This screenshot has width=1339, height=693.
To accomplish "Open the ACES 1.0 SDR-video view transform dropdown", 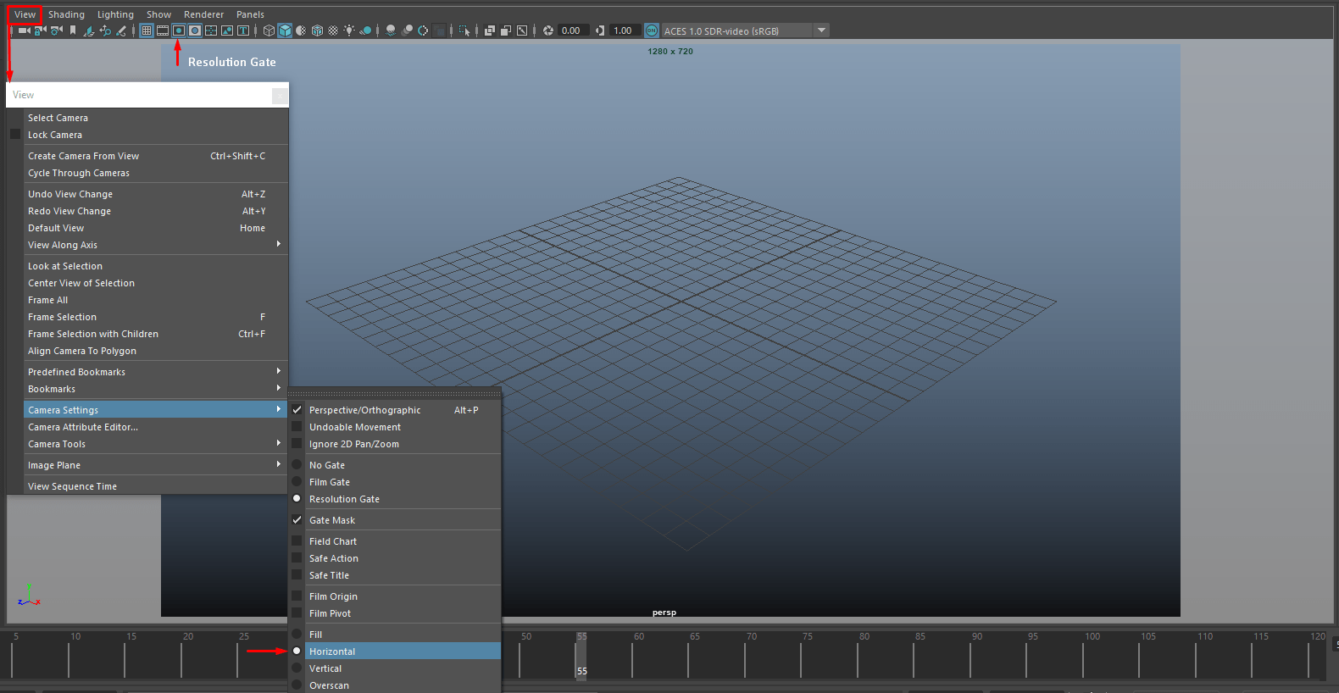I will 820,30.
